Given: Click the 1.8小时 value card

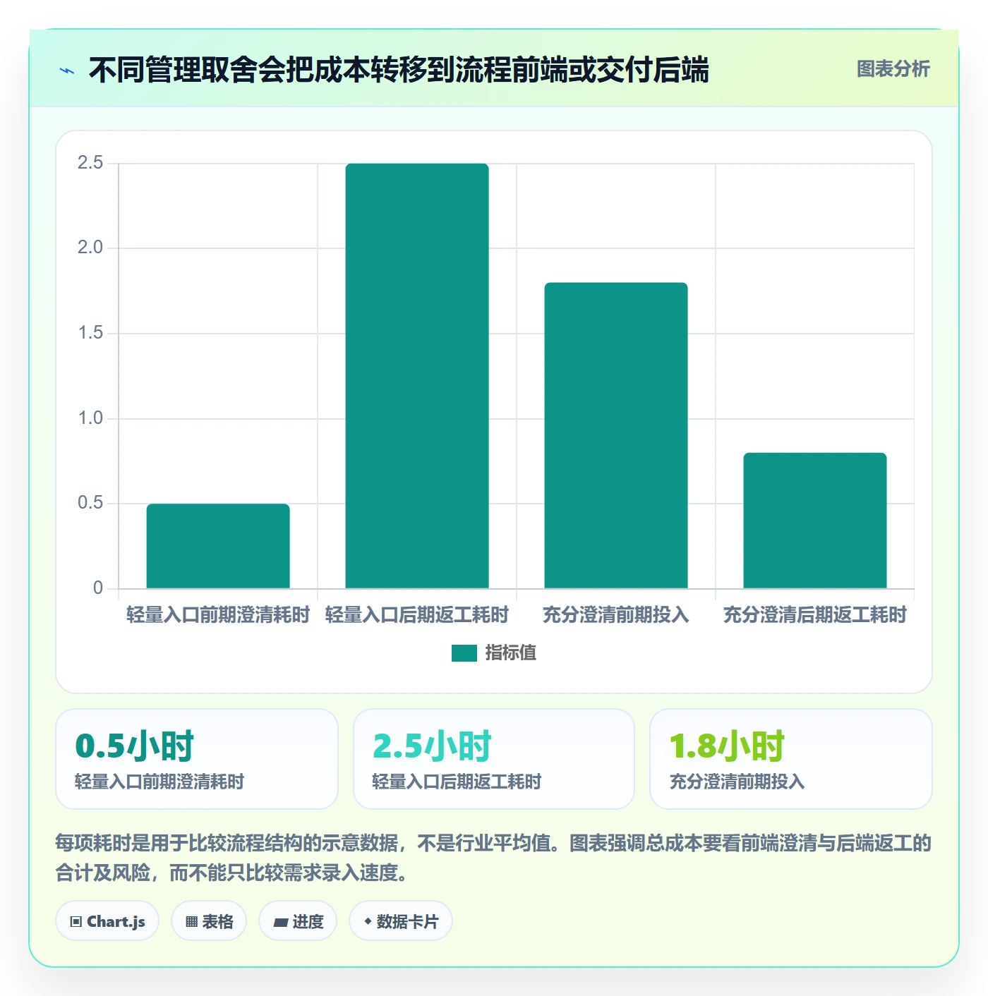Looking at the screenshot, I should click(791, 759).
